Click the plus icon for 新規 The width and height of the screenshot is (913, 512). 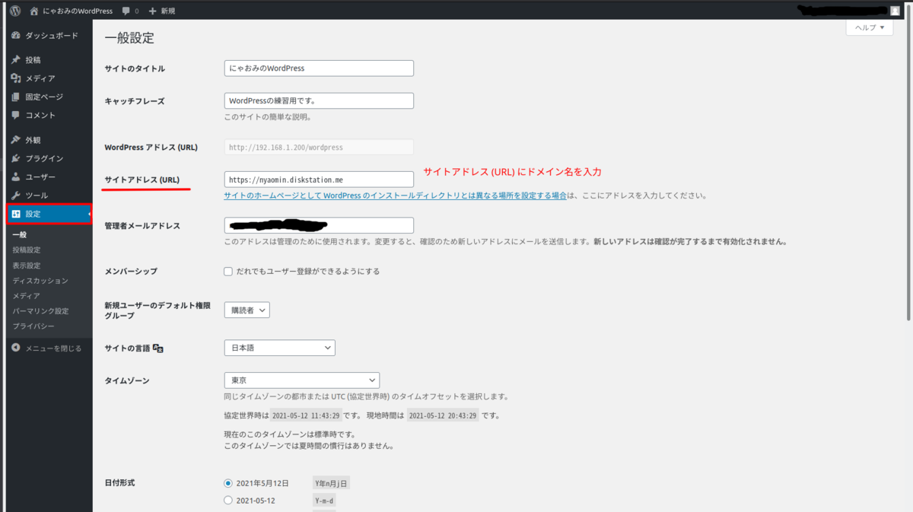[153, 11]
